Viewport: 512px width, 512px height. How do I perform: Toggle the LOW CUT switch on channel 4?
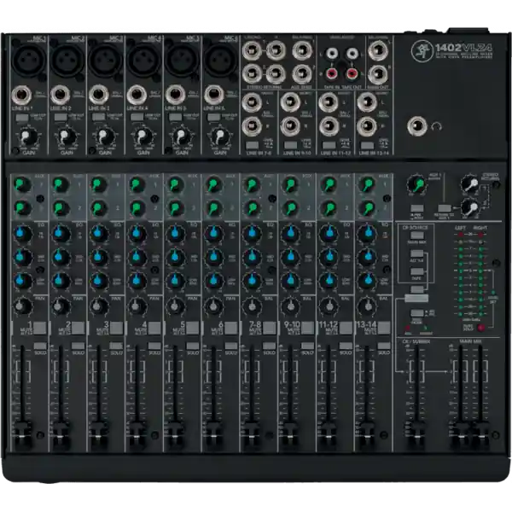coord(137,117)
